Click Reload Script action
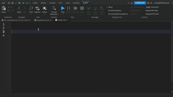The height and width of the screenshot is (97, 173). (x=135, y=11)
